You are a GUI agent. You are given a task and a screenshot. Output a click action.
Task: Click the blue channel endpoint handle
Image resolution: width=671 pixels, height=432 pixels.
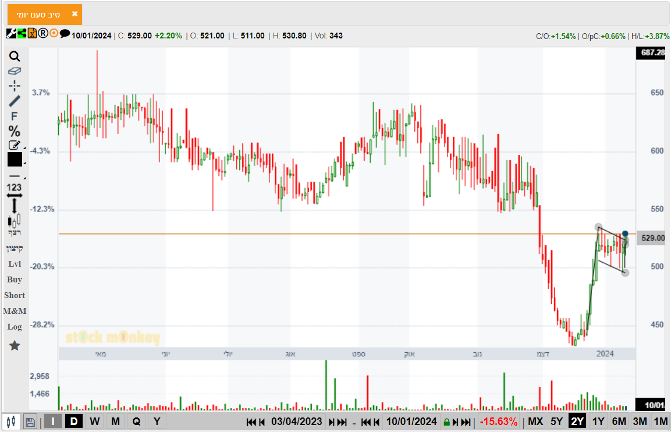[x=625, y=234]
